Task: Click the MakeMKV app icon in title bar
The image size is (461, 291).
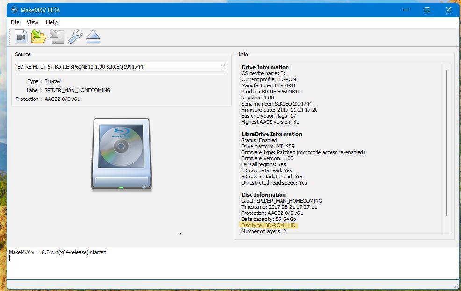Action: pos(14,10)
